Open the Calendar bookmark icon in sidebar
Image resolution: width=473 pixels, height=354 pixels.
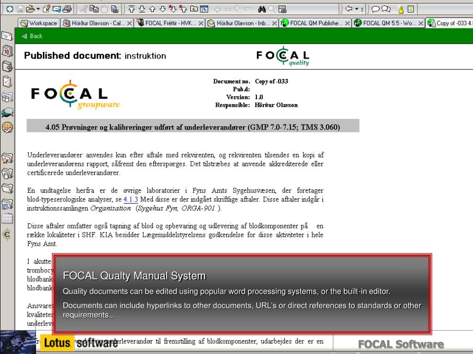7,51
